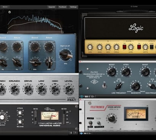Toggle the red Effects On/Off switch
This screenshot has width=156, height=140.
[139, 47]
